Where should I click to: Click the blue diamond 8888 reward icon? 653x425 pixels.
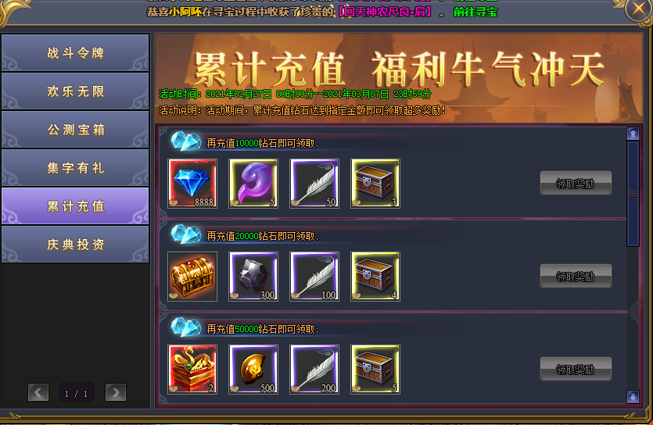(x=192, y=184)
